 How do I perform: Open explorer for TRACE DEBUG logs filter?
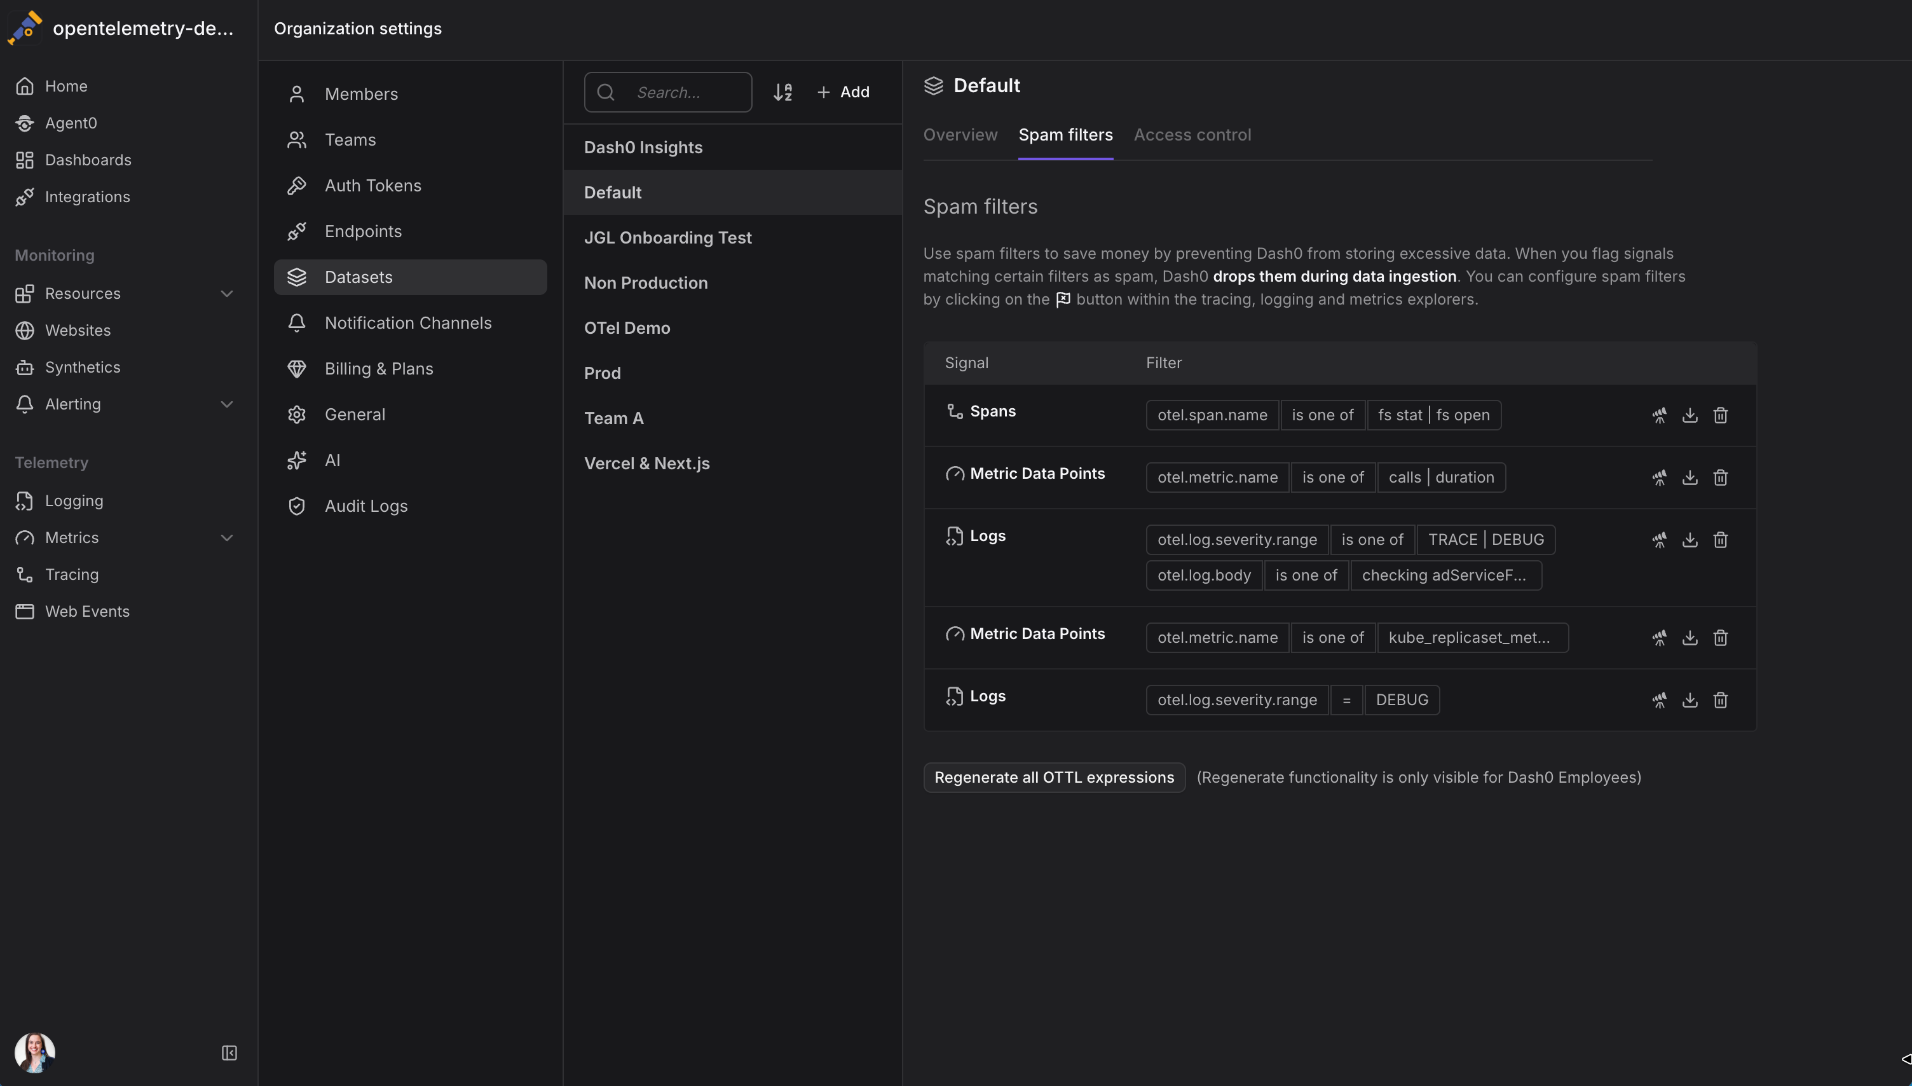coord(1658,540)
